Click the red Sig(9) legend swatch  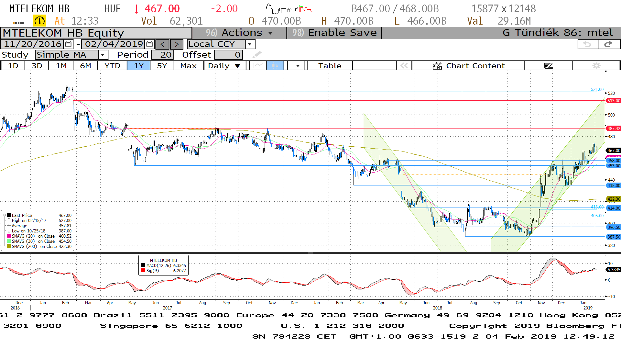143,271
